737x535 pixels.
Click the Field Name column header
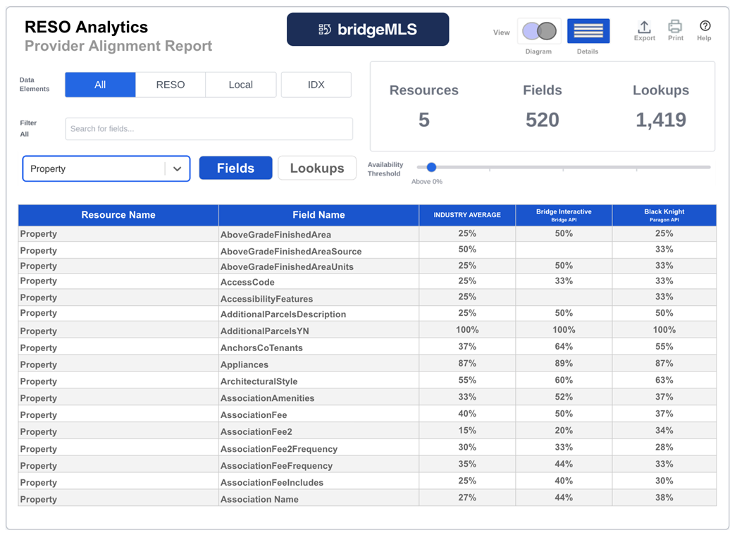(318, 215)
